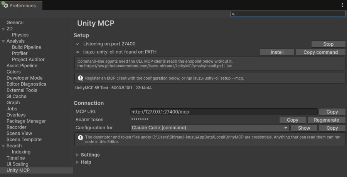Collapse the Search category

click(x=3, y=146)
